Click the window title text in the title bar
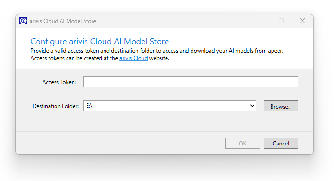334x181 pixels. click(63, 21)
